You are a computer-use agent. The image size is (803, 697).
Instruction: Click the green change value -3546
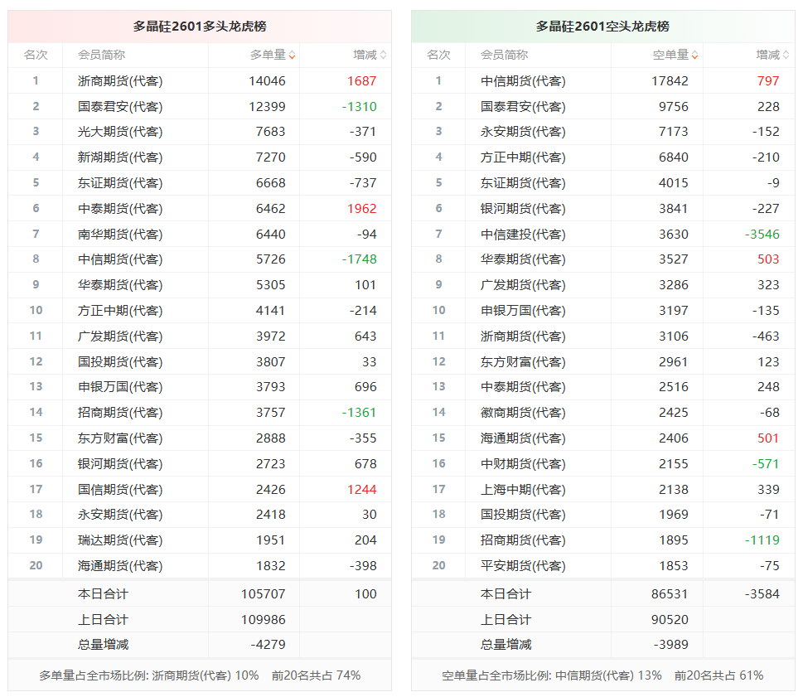click(762, 234)
